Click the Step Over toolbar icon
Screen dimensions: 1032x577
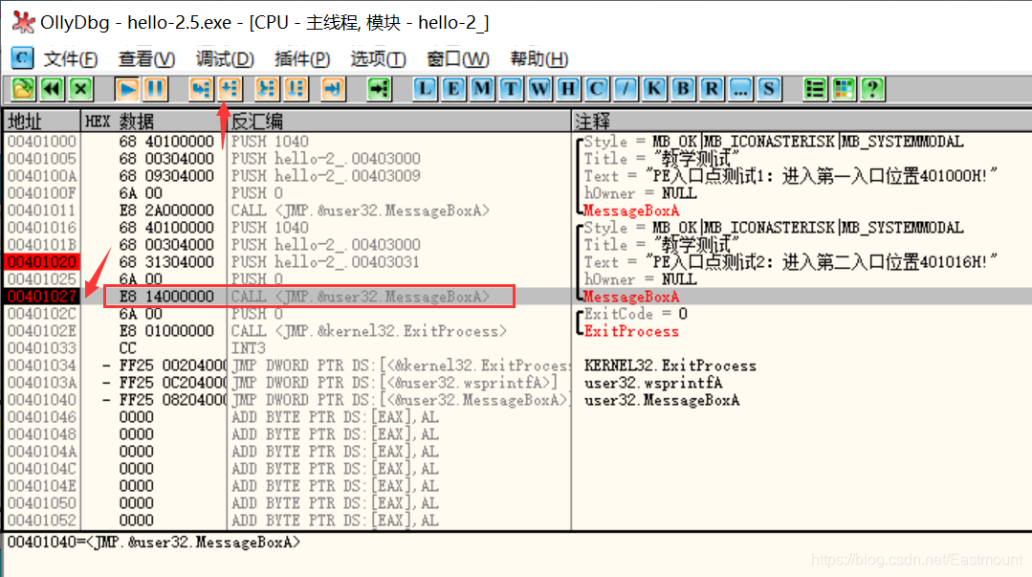[x=230, y=89]
